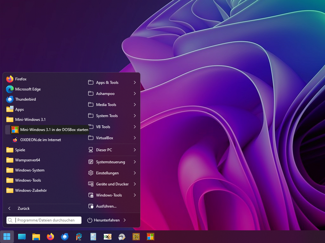Launch HxD hex editor from the taskbar

(x=108, y=237)
